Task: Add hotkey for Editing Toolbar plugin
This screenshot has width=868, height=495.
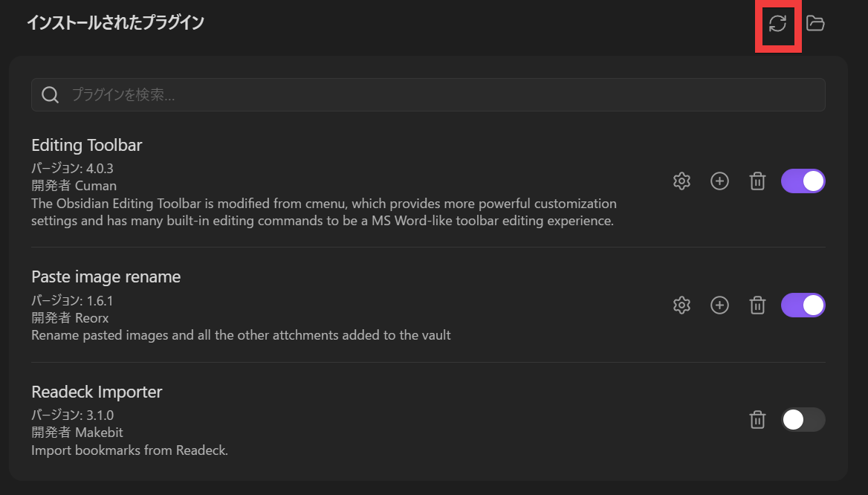Action: pyautogui.click(x=719, y=181)
